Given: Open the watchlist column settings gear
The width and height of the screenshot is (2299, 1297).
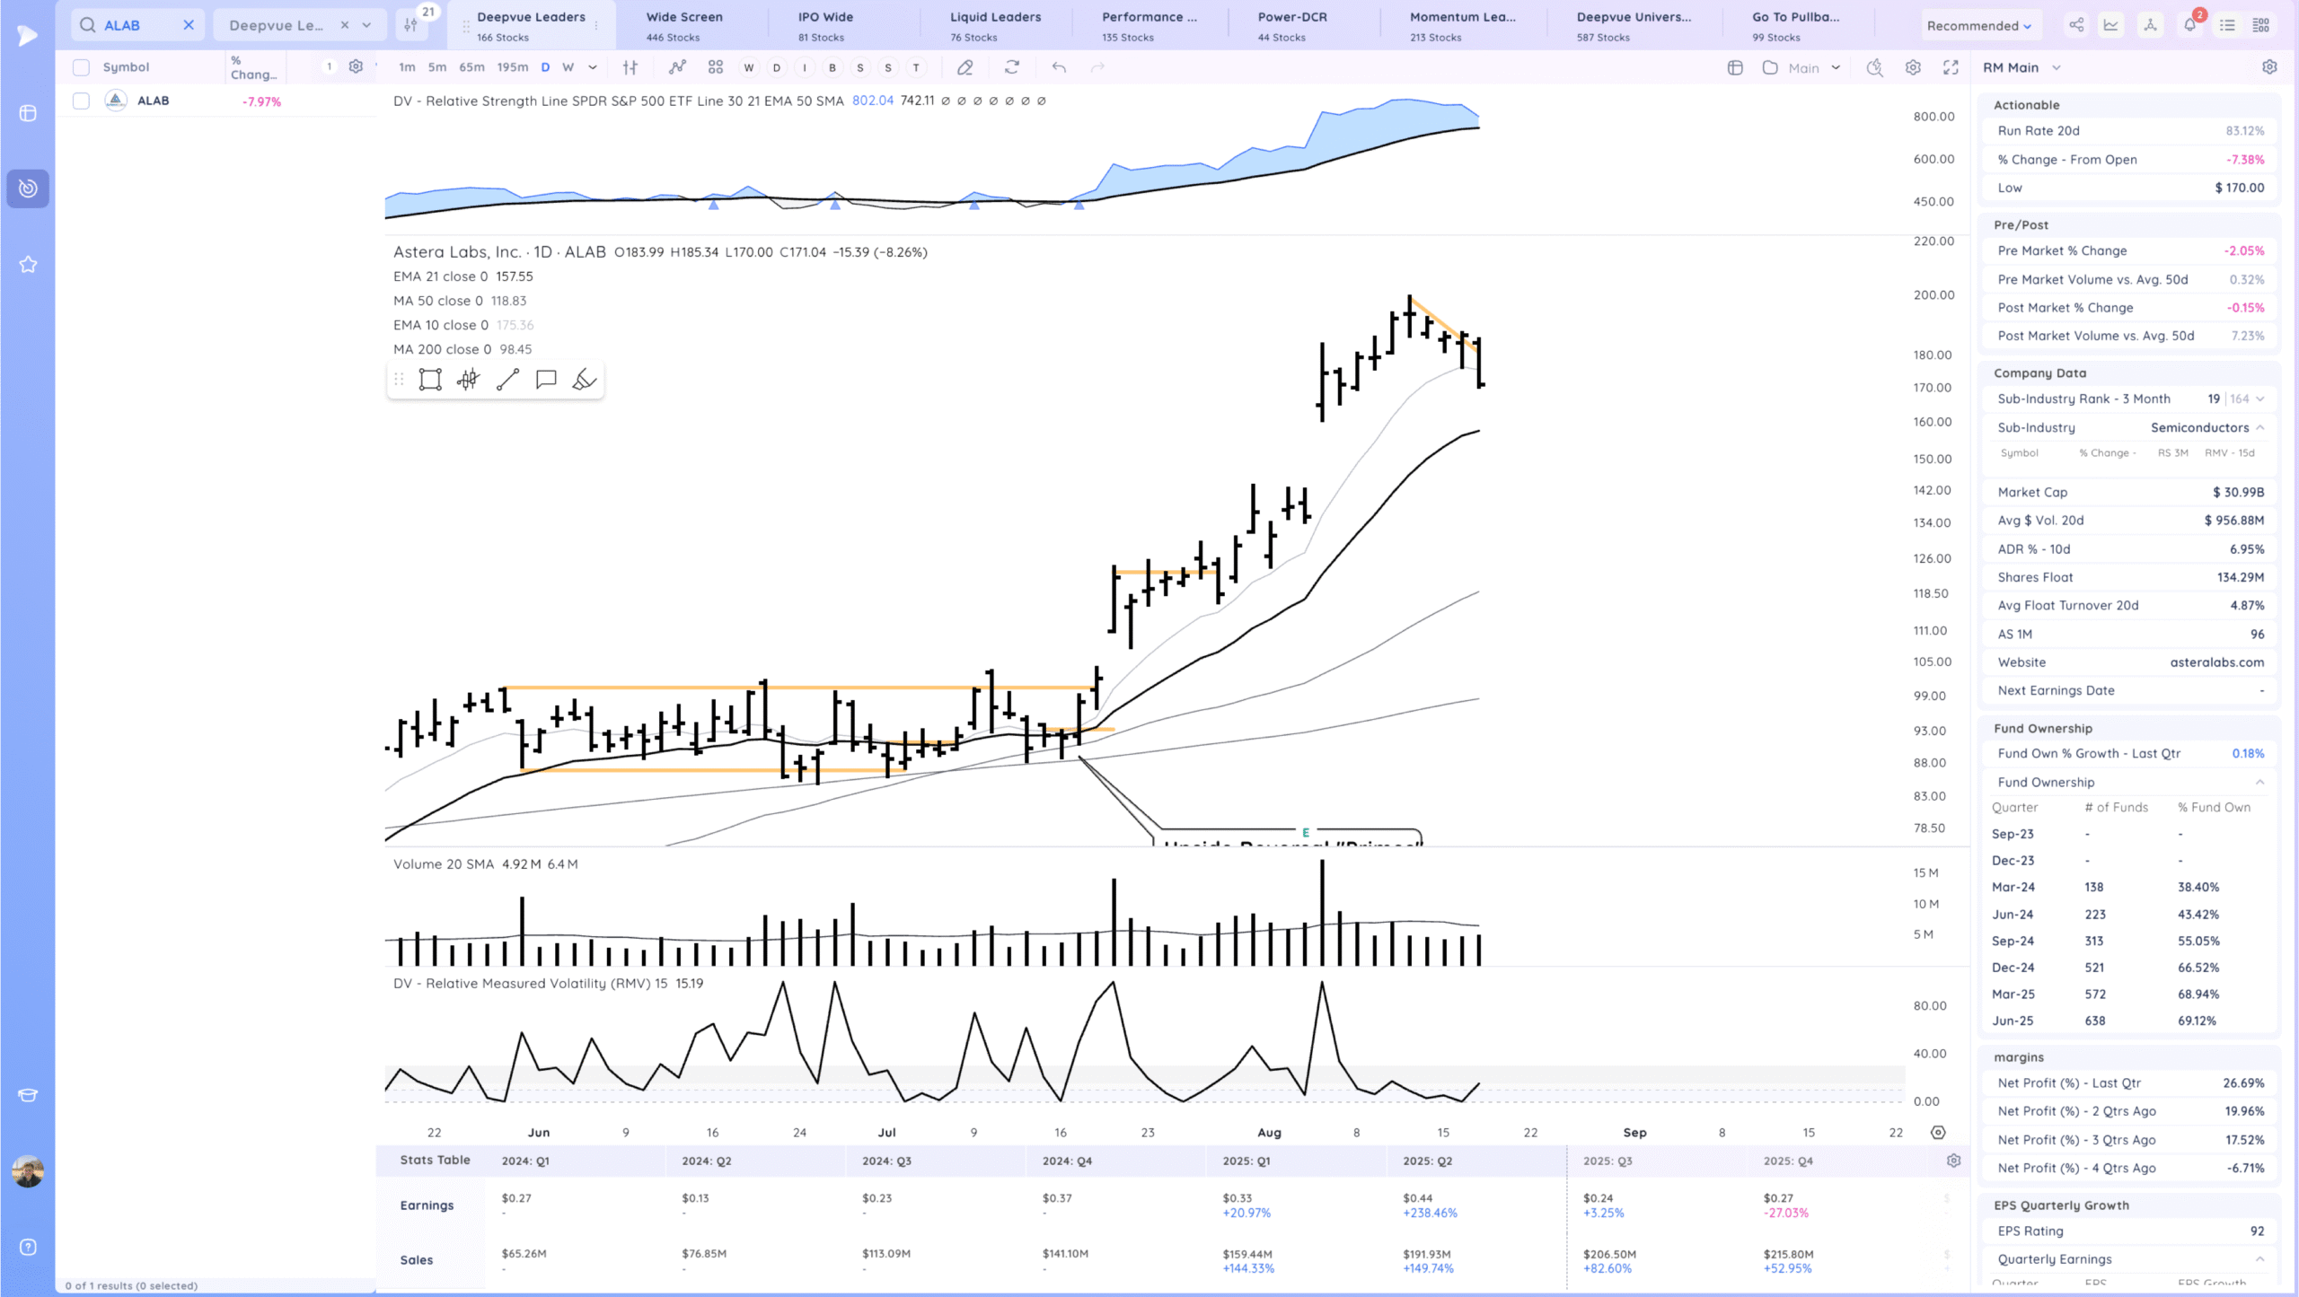Looking at the screenshot, I should click(x=356, y=66).
